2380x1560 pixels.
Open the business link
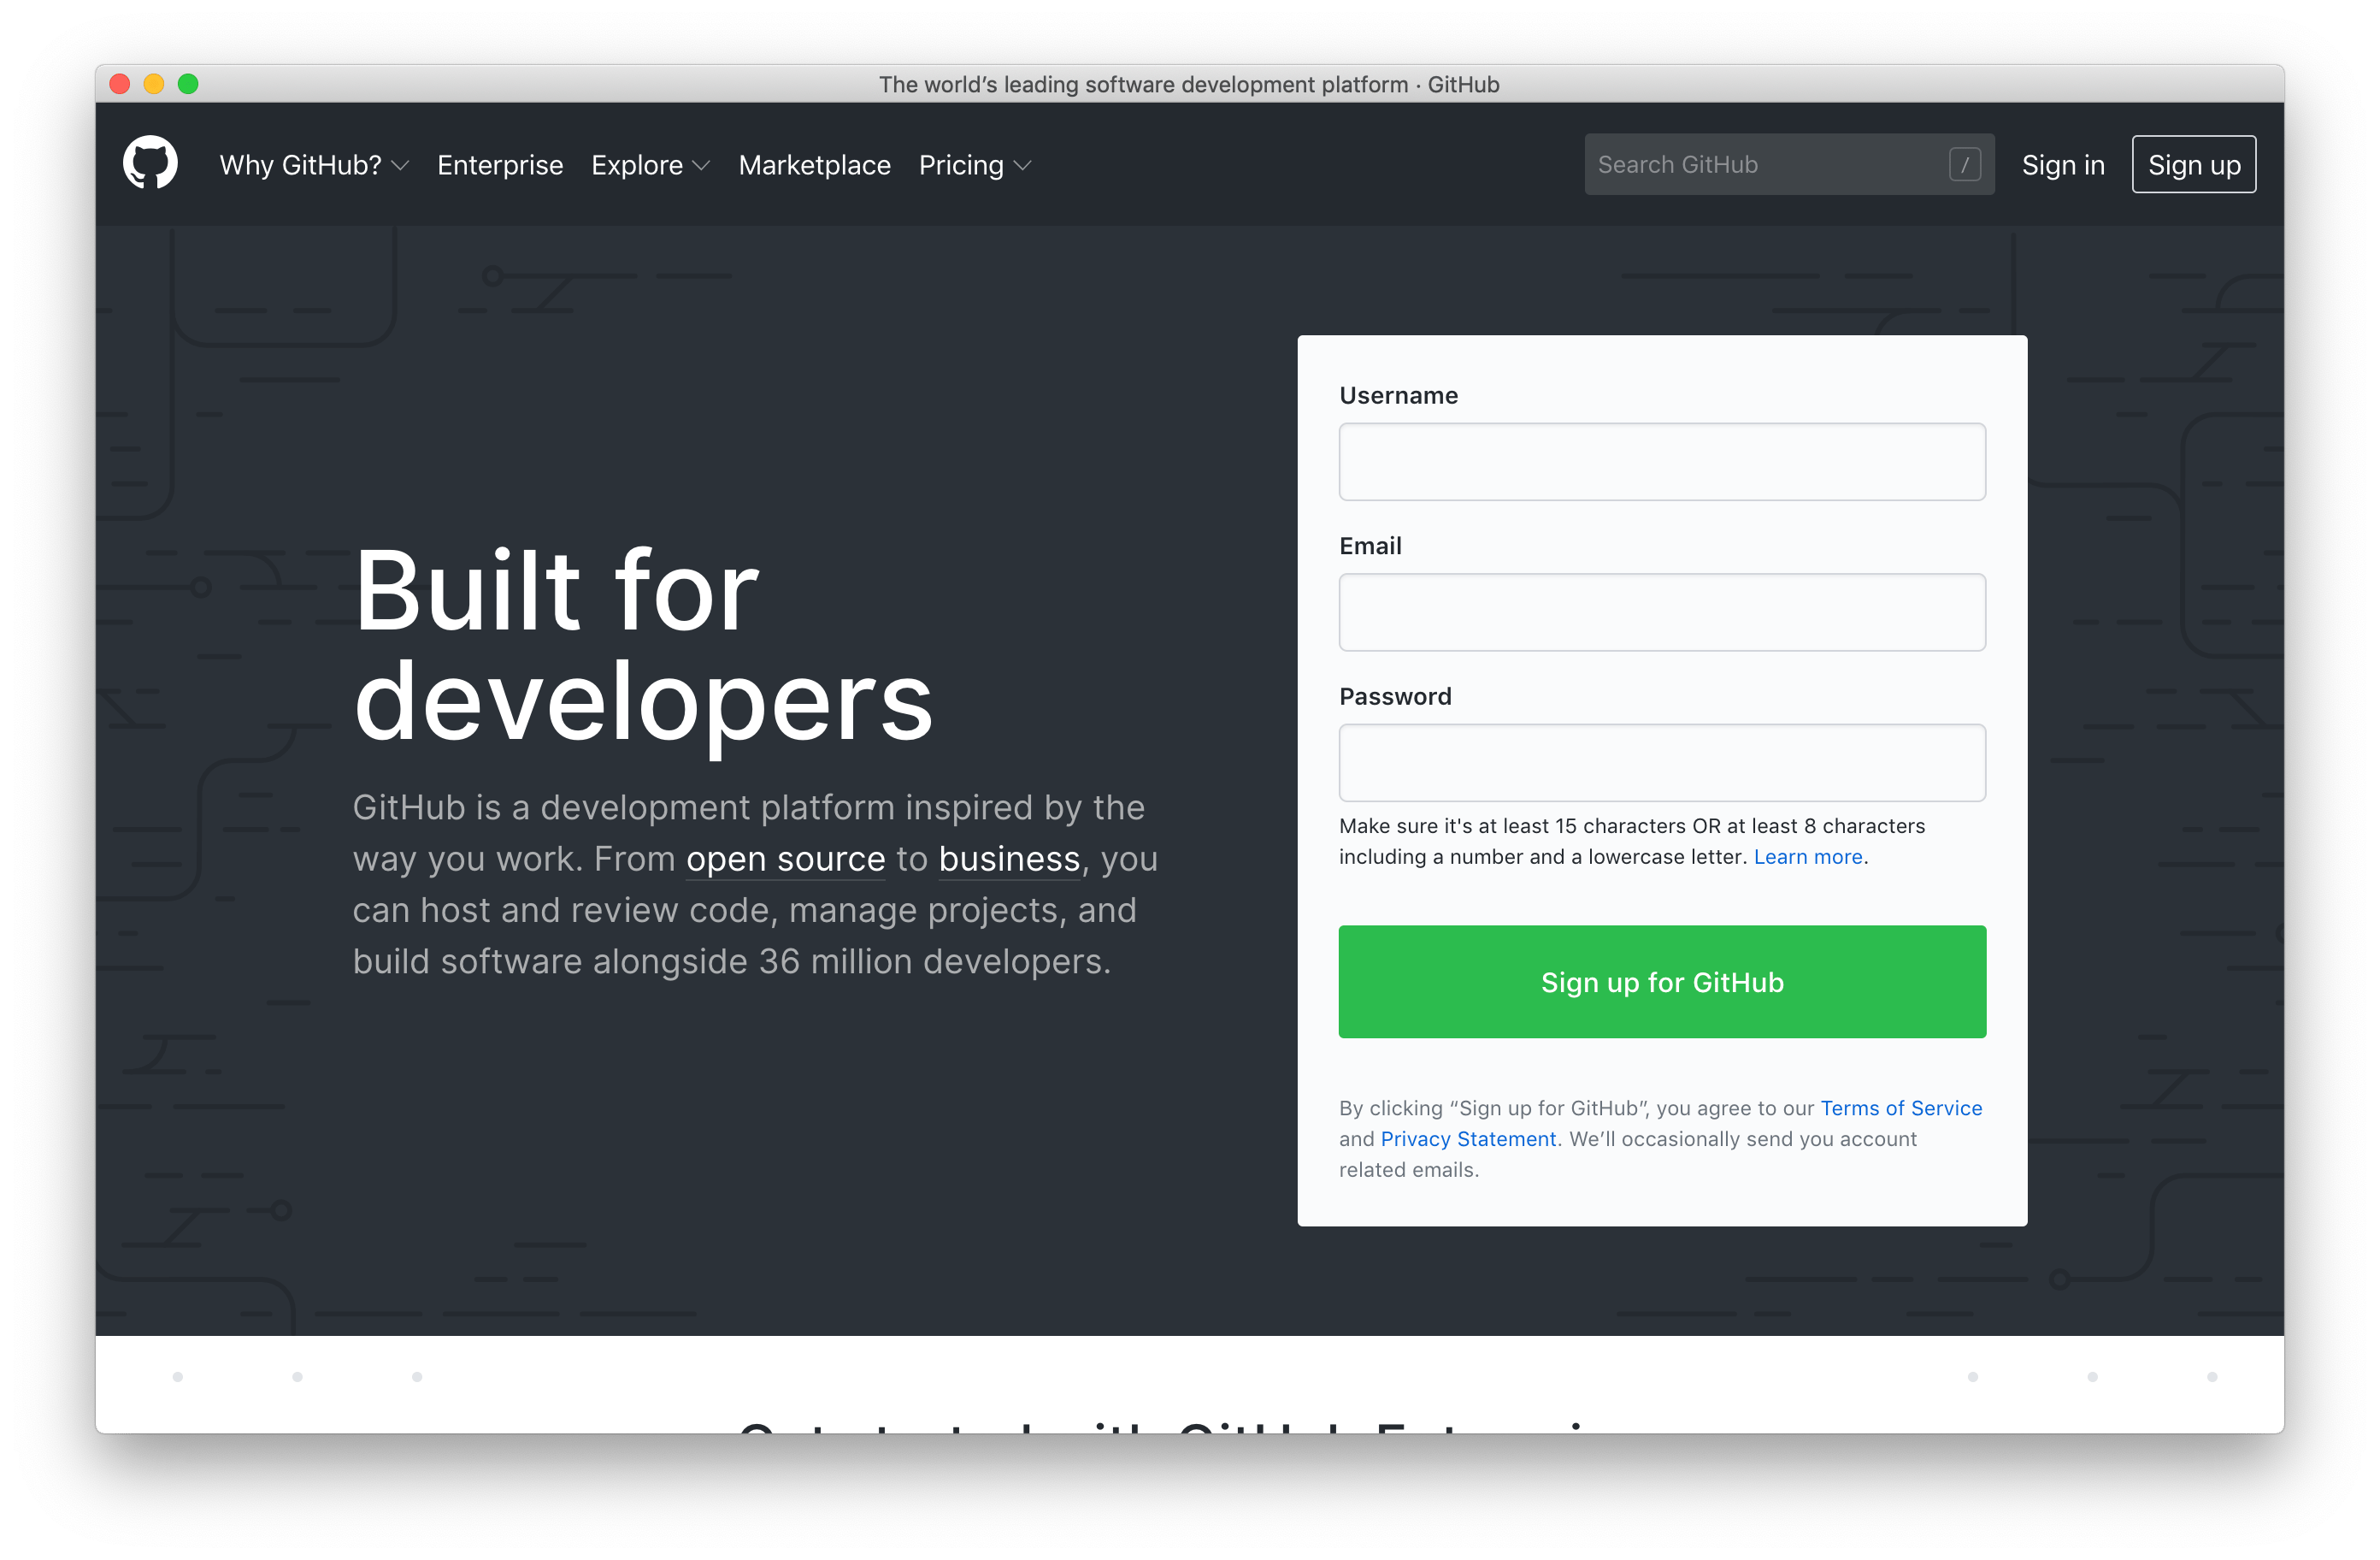1008,859
